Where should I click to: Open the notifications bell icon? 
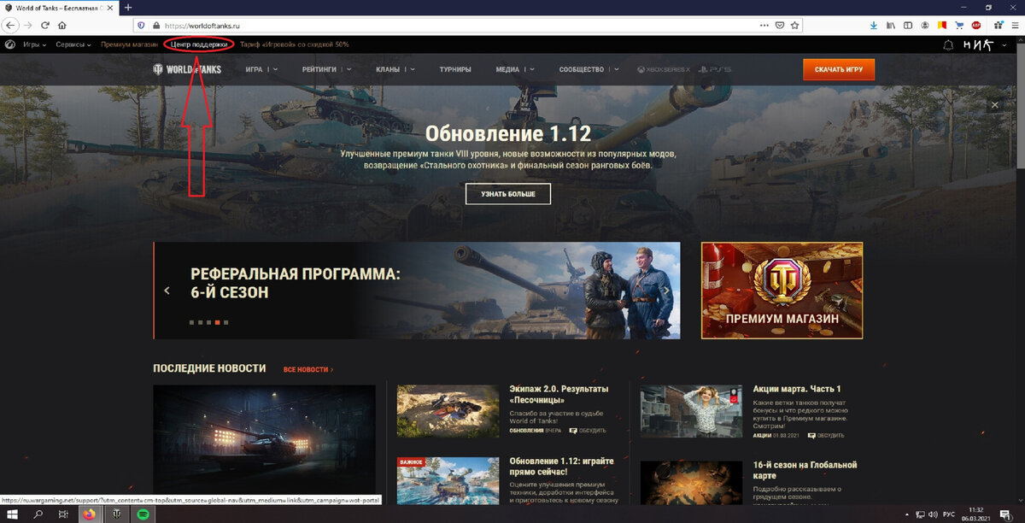[x=948, y=45]
